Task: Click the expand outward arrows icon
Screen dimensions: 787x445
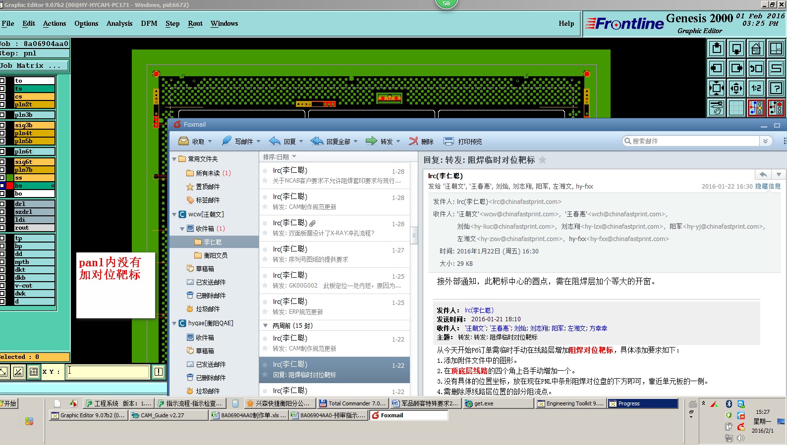Action: pyautogui.click(x=736, y=88)
